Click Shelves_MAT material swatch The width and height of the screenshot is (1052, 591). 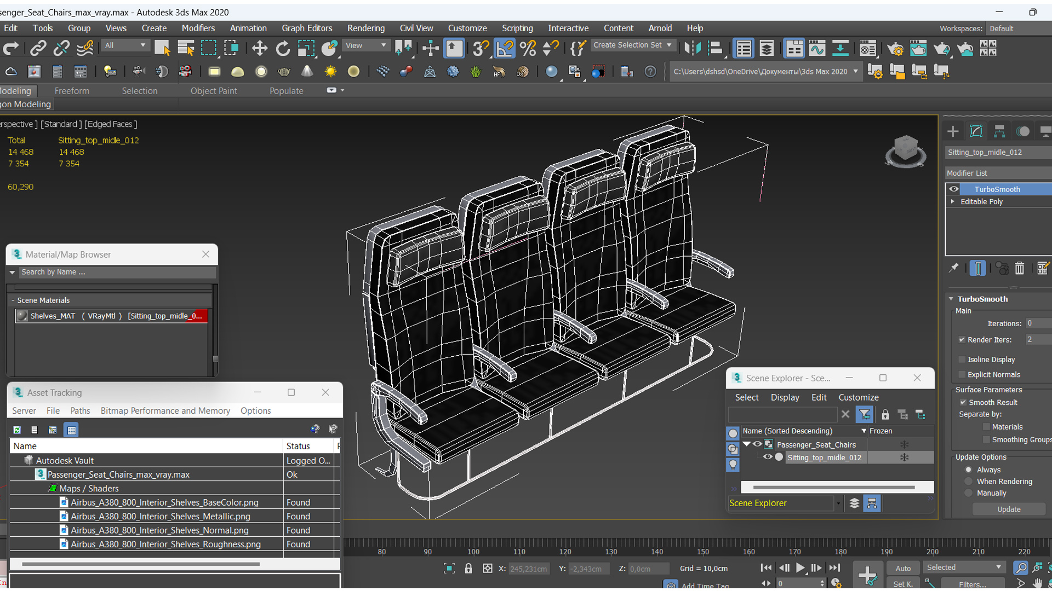(22, 316)
